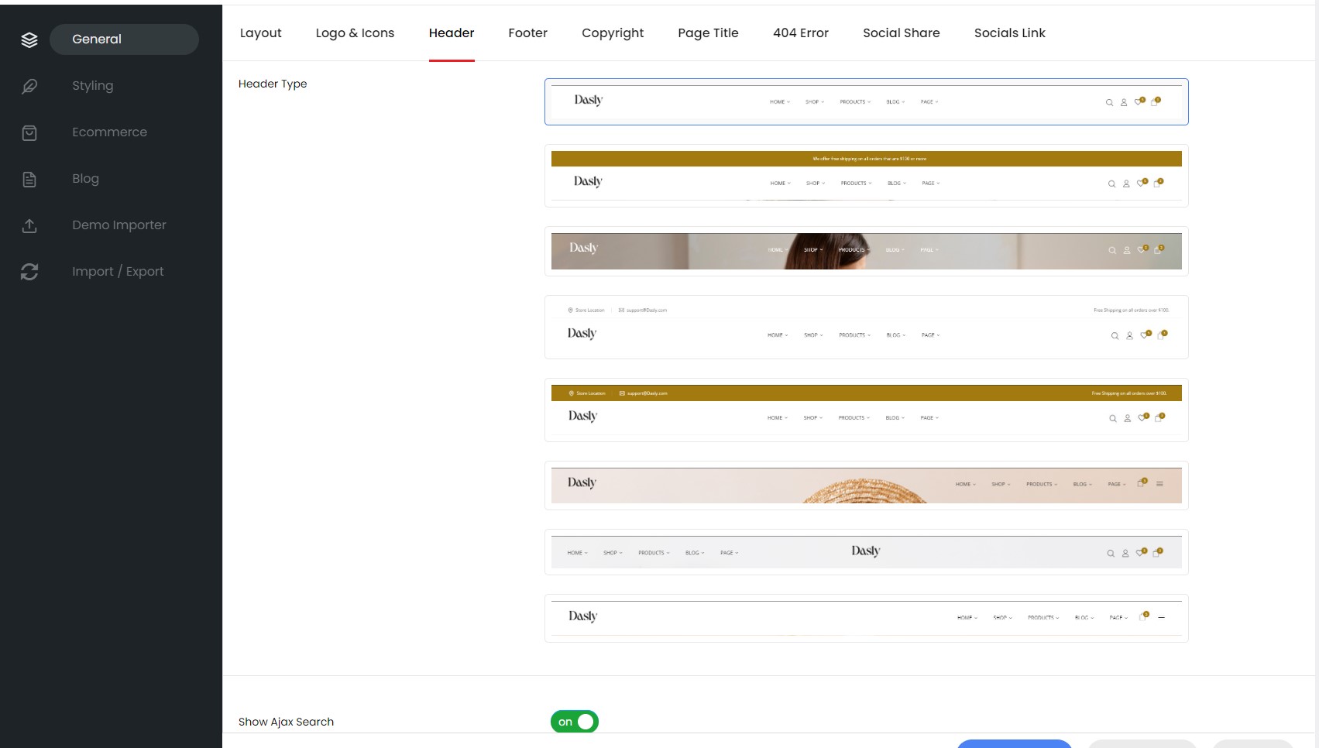1319x748 pixels.
Task: Turn off the Show Ajax Search toggle
Action: [x=575, y=722]
